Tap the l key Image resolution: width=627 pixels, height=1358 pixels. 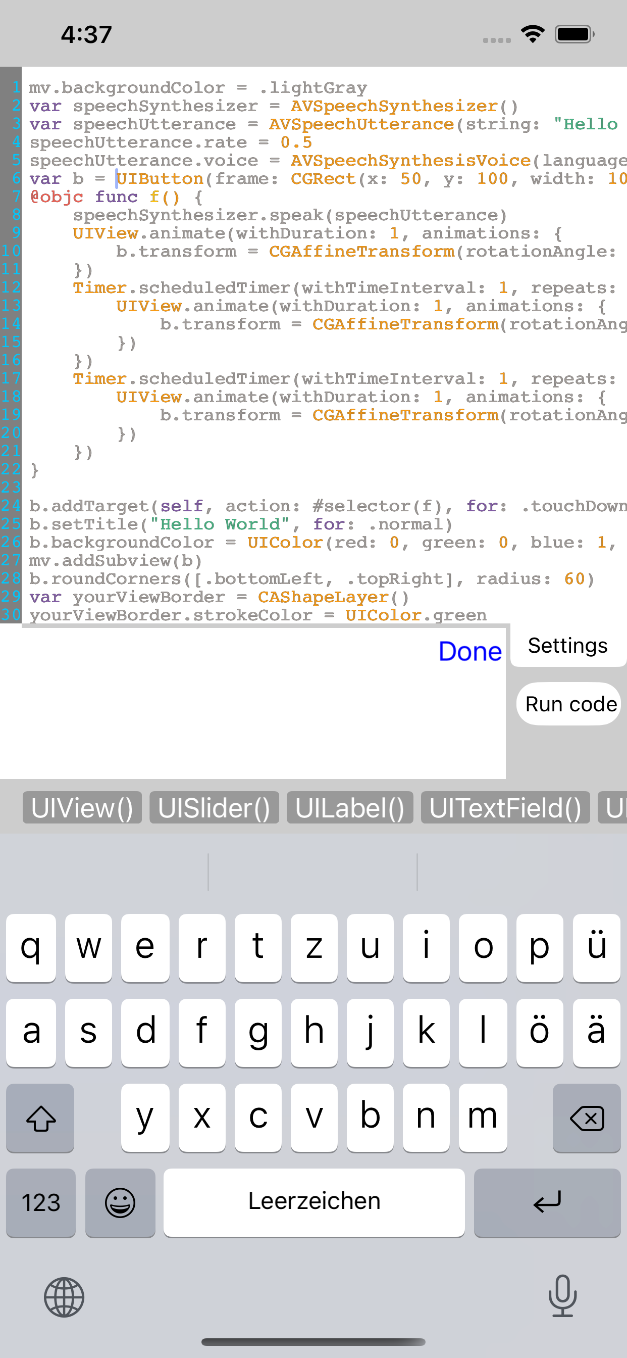click(483, 1032)
